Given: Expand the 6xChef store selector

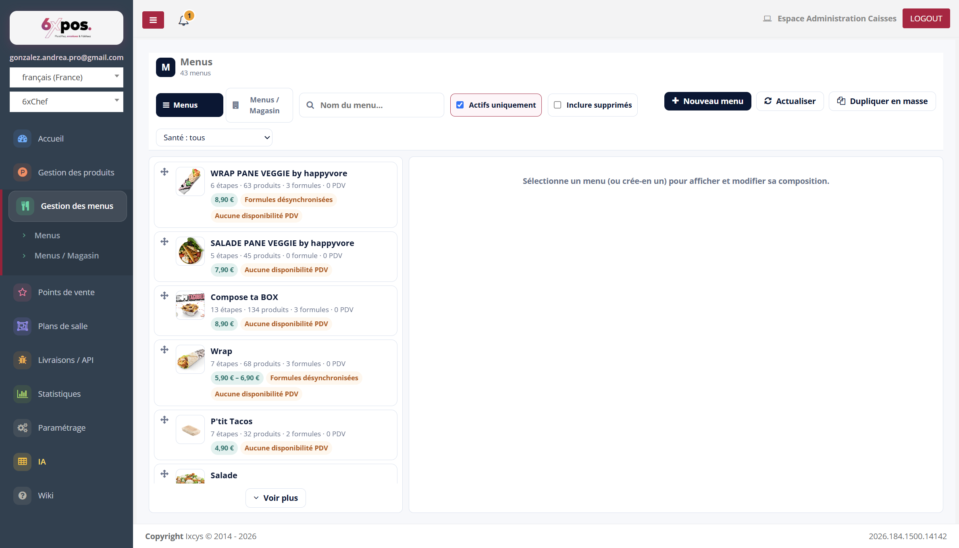Looking at the screenshot, I should (x=67, y=102).
